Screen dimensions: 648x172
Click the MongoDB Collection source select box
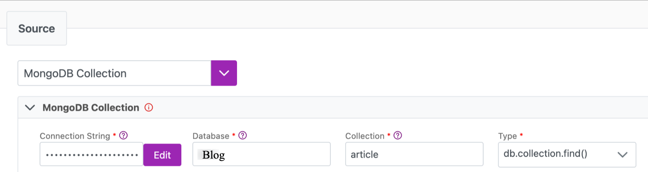(114, 73)
